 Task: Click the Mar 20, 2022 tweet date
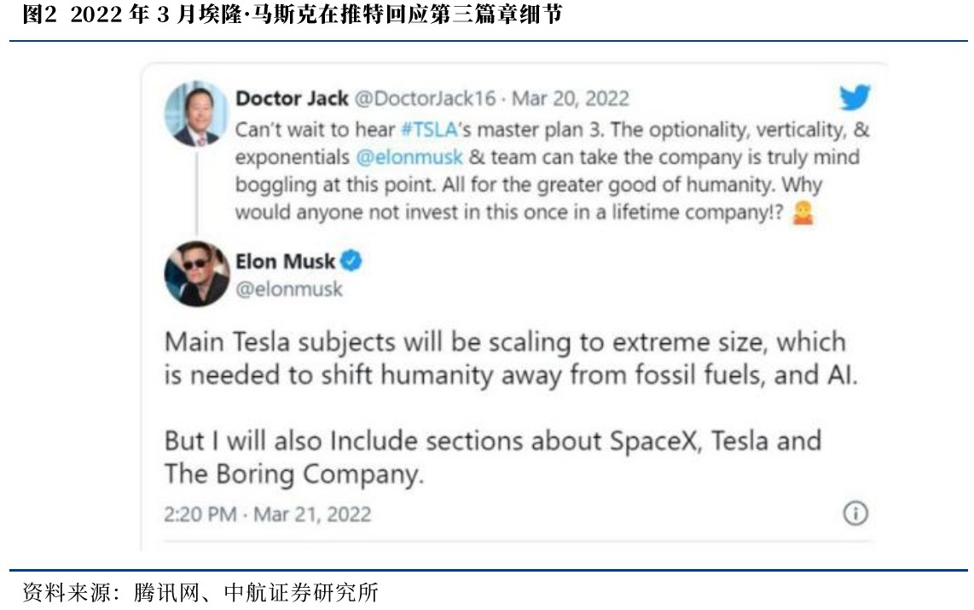pos(570,98)
